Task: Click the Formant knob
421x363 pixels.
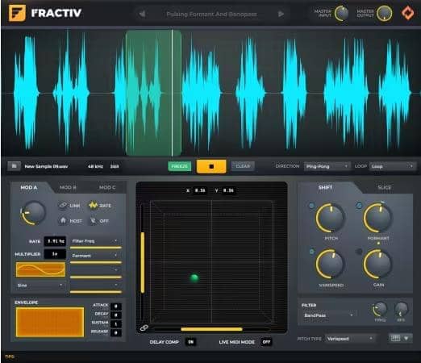Action: (378, 218)
